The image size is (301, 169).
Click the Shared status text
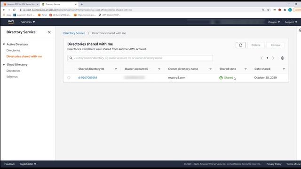point(229,77)
